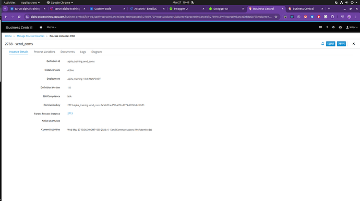Select the Instance Details tab
The height and width of the screenshot is (201, 360).
tap(18, 52)
